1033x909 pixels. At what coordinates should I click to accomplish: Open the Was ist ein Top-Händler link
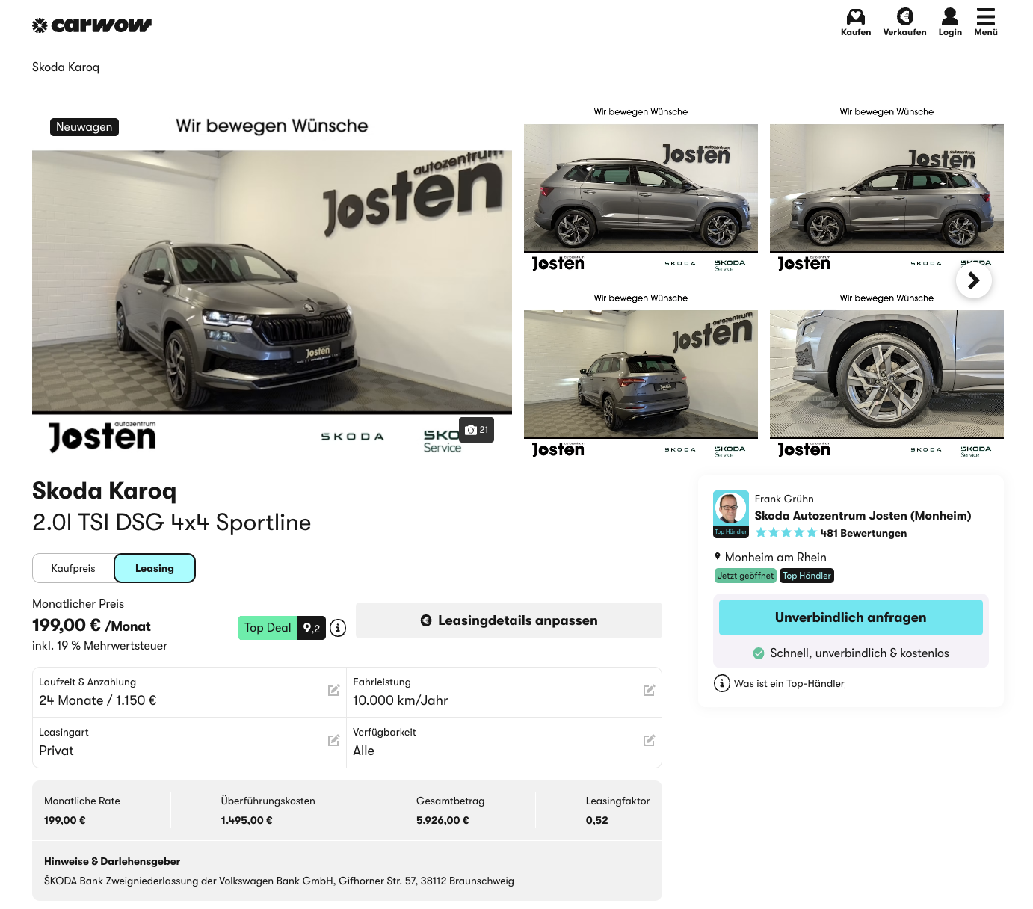tap(789, 683)
